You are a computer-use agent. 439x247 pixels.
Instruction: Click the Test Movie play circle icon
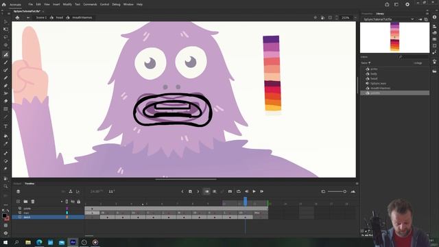[407, 4]
